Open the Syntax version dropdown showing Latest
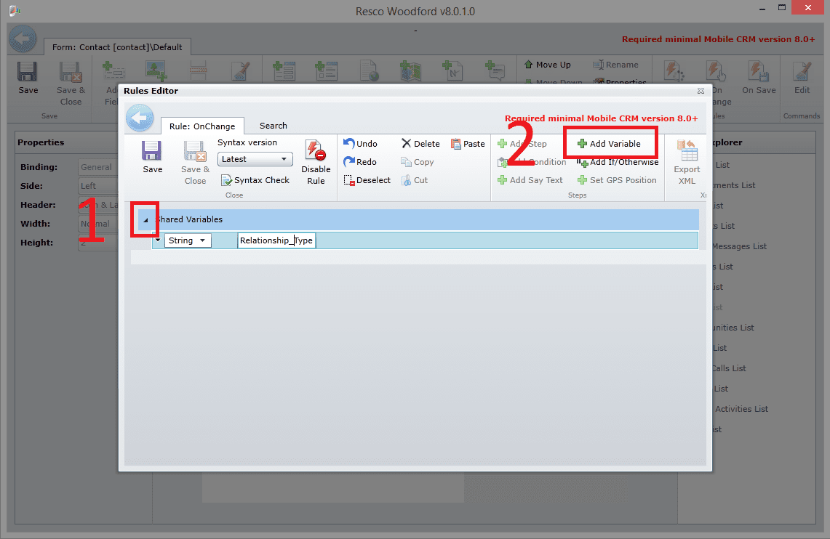This screenshot has height=539, width=830. [255, 159]
